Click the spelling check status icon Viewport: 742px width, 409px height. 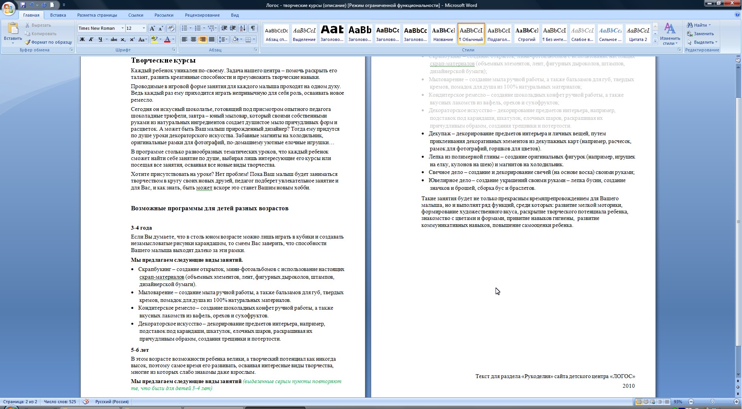[x=86, y=402]
